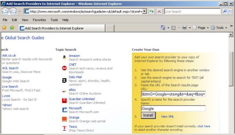Open the search provider options dropdown
This screenshot has height=135, width=235.
(230, 11)
